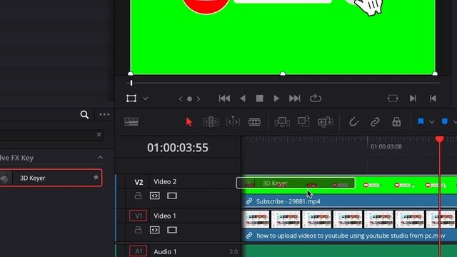
Task: Select the V1 track destination
Action: [x=138, y=216]
